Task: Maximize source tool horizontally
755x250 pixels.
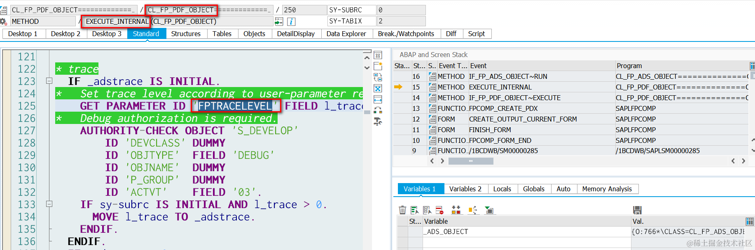Action: [378, 99]
